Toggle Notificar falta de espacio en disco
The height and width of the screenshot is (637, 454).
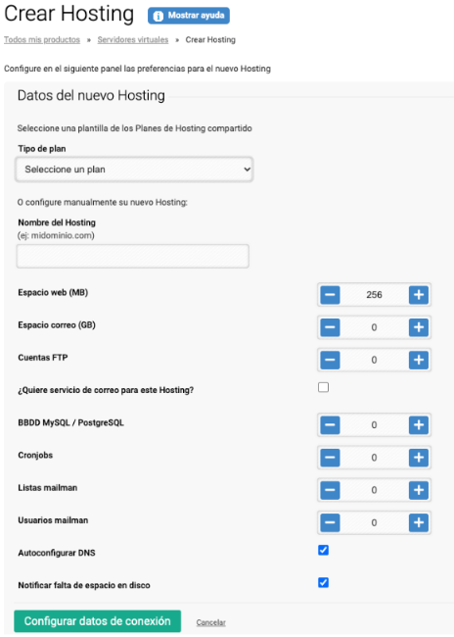click(x=323, y=582)
